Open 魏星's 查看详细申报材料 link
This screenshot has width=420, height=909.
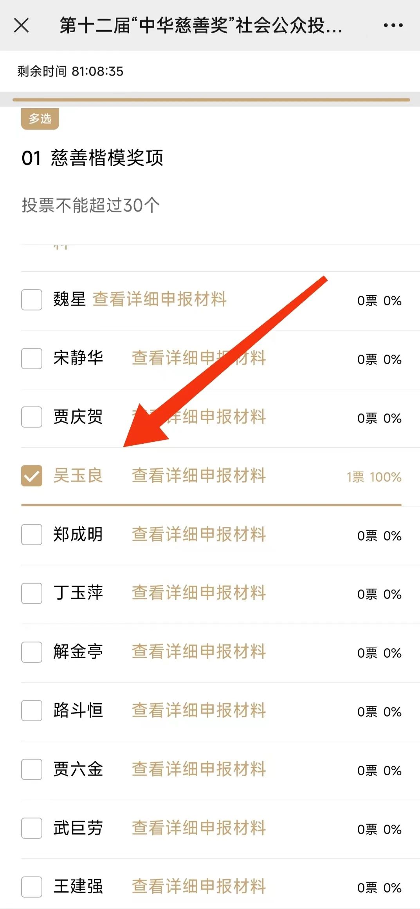tap(159, 299)
